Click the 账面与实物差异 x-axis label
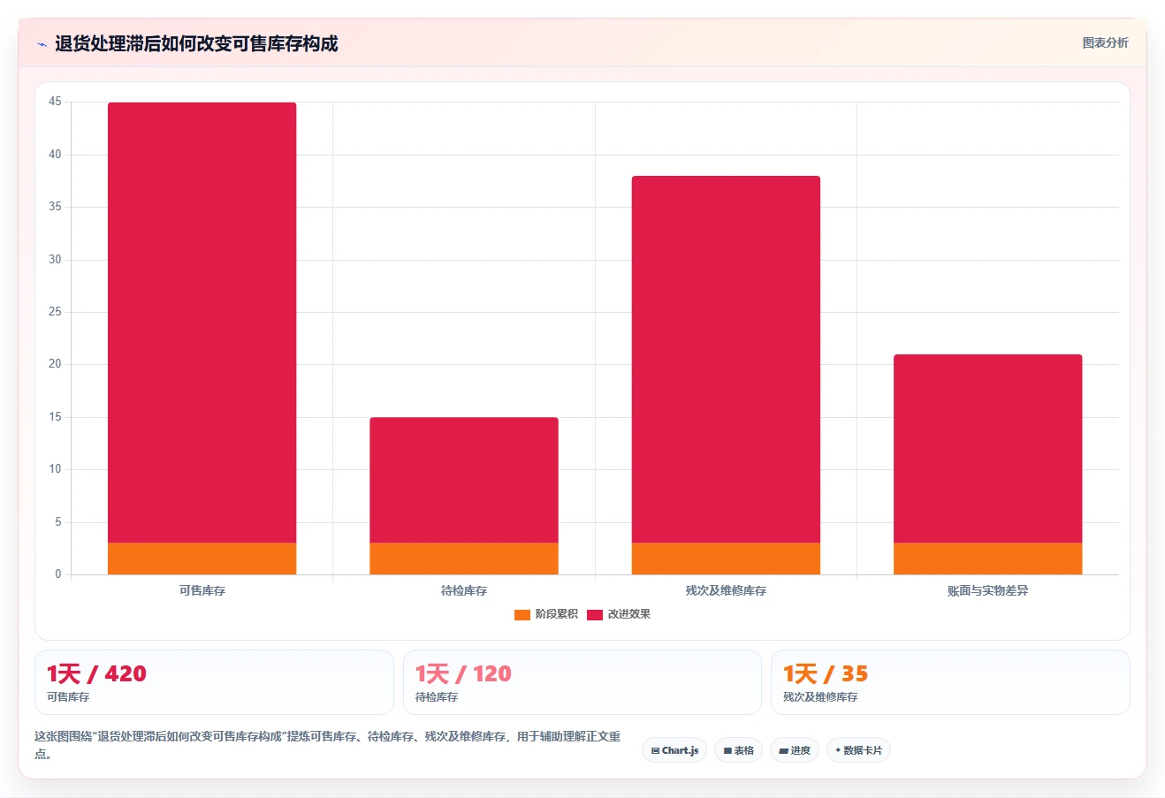Viewport: 1165px width, 798px height. [x=987, y=590]
